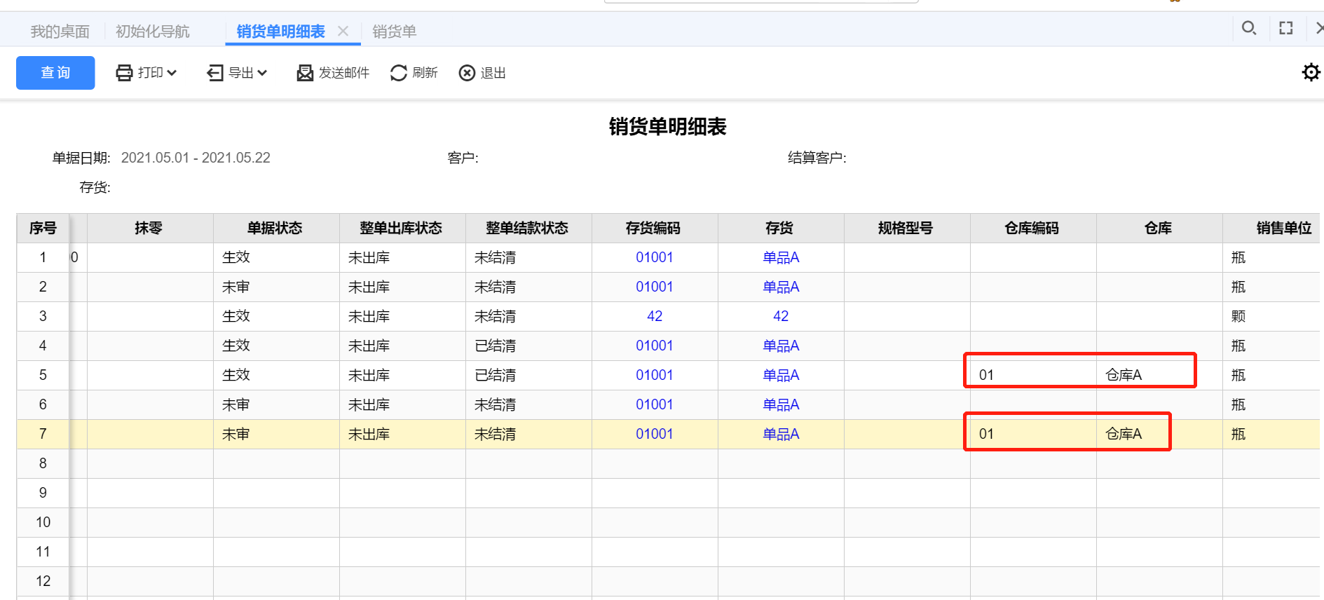Open 存货编码 link 01001 in row 1
This screenshot has height=600, width=1324.
pyautogui.click(x=655, y=257)
